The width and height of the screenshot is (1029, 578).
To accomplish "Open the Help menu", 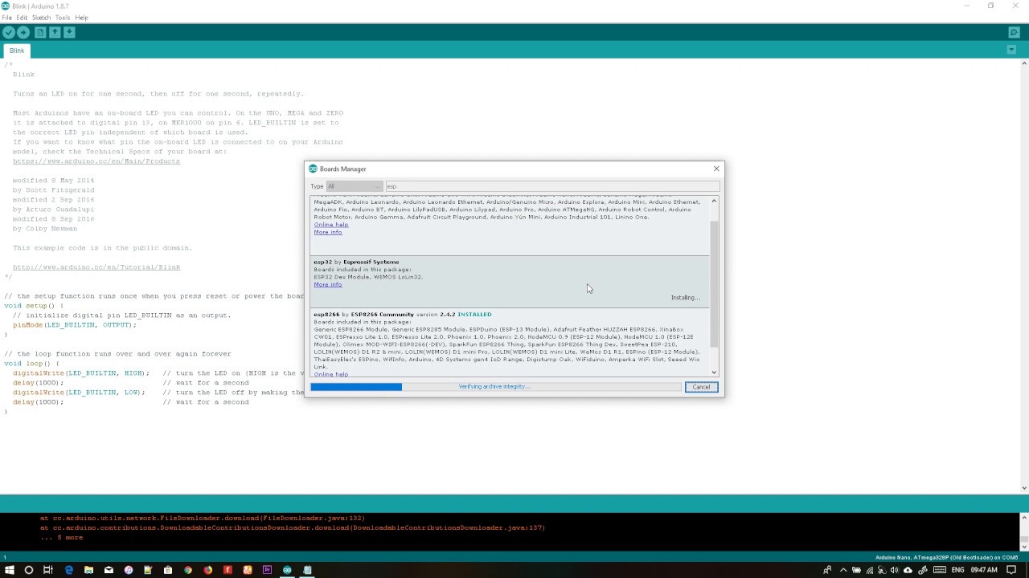I will pyautogui.click(x=81, y=17).
